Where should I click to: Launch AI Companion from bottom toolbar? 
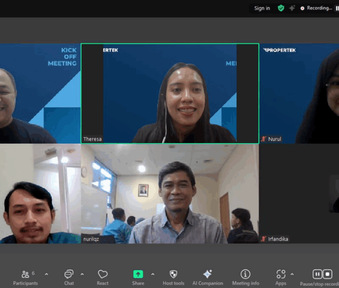click(208, 277)
